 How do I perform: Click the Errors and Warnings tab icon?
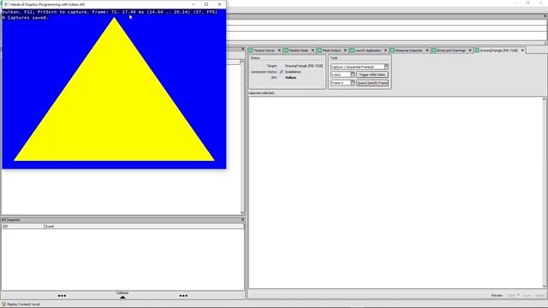434,50
